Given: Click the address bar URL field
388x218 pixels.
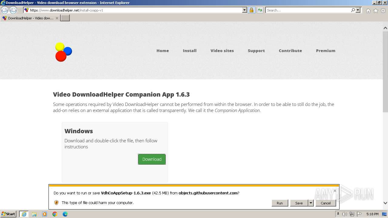Looking at the screenshot, I should tap(133, 10).
